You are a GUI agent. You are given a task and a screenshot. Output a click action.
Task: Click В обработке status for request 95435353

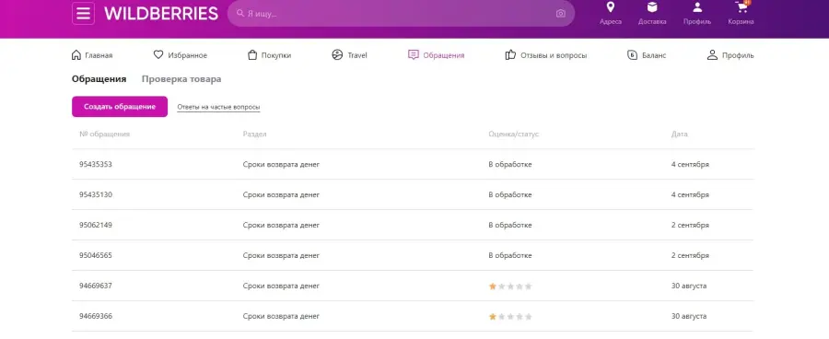(510, 165)
